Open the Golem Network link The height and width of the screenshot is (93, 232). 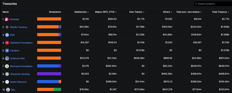[x=18, y=82]
